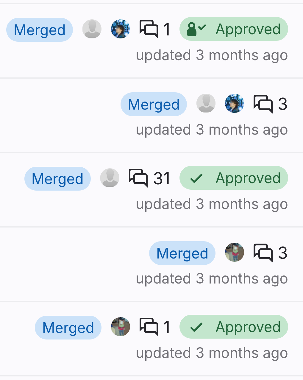303x380 pixels.
Task: Open comments icon in the first merge request row
Action: [149, 29]
